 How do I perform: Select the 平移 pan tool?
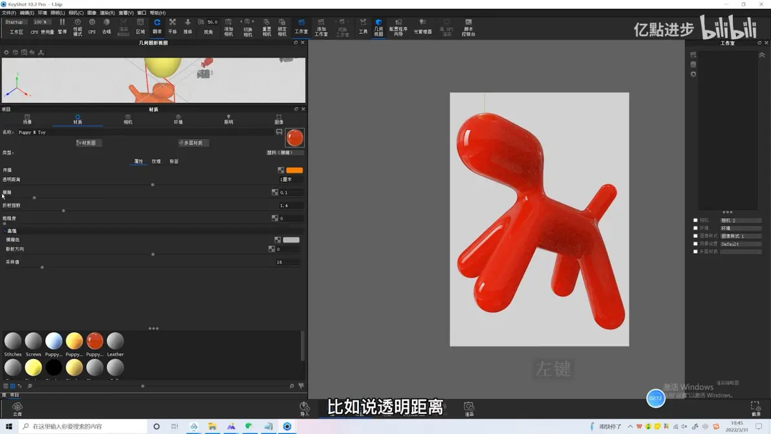pyautogui.click(x=172, y=26)
